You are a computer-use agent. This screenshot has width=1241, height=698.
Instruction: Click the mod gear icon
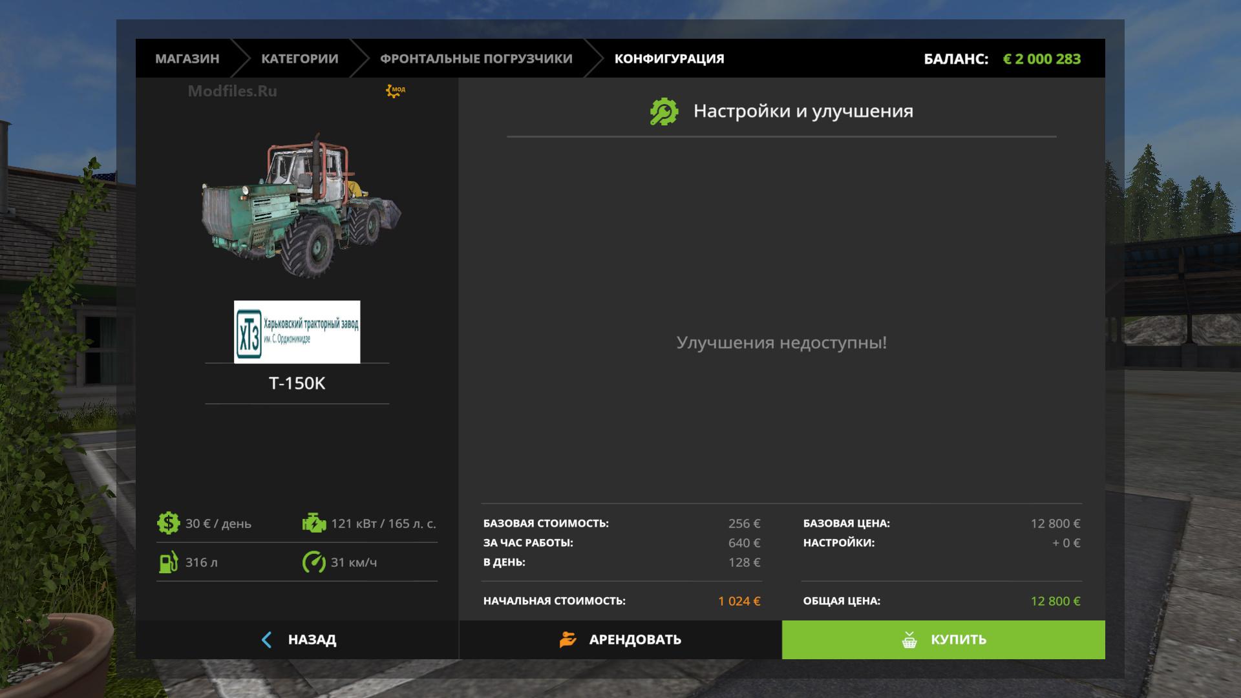coord(395,90)
